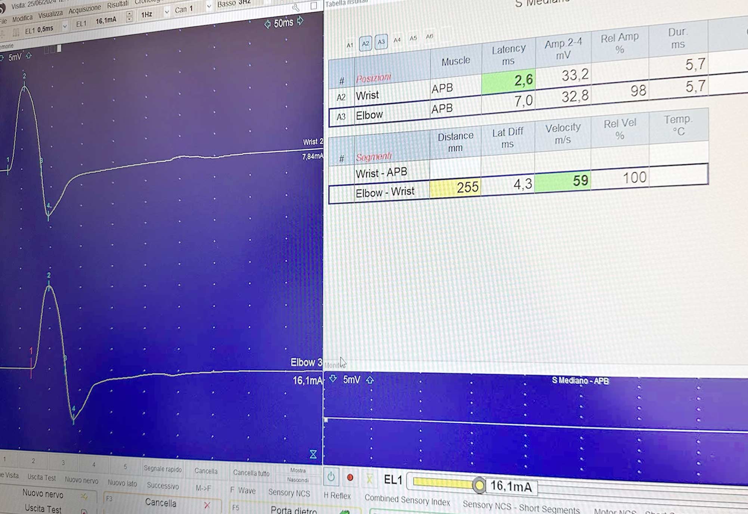
Task: Open the Modifica menu
Action: (22, 18)
